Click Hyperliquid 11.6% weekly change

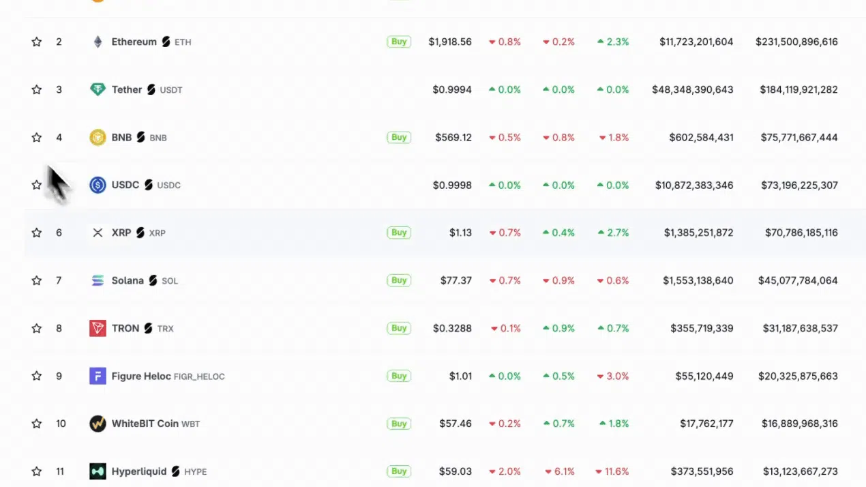point(612,471)
